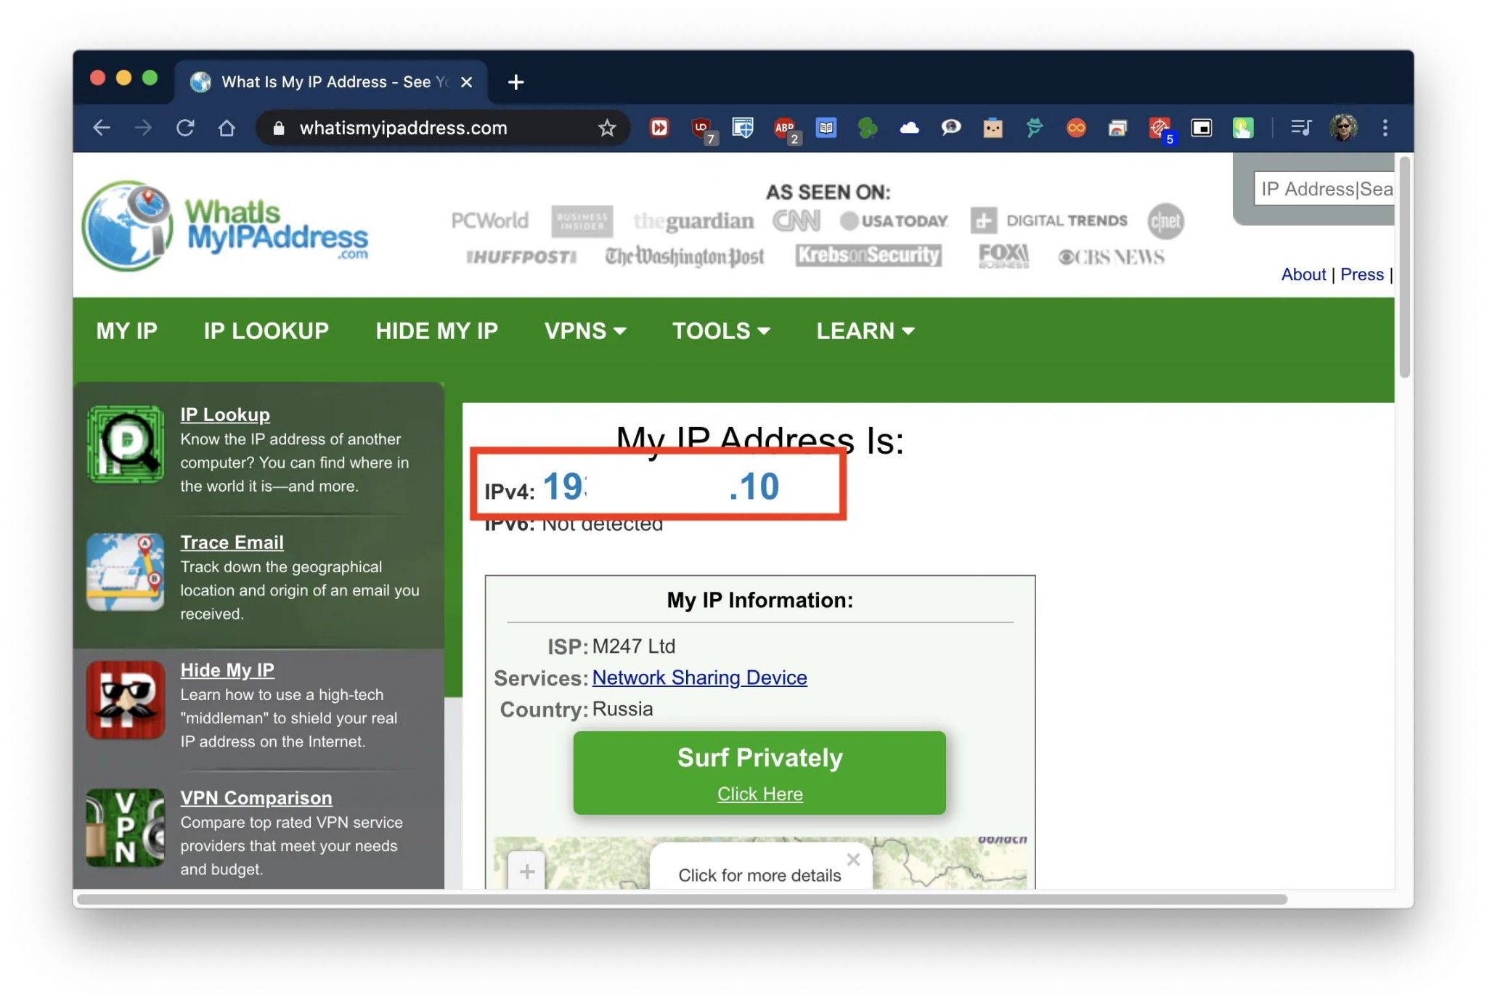Click the IP Lookup magnifier icon
This screenshot has height=1005, width=1487.
coord(126,444)
